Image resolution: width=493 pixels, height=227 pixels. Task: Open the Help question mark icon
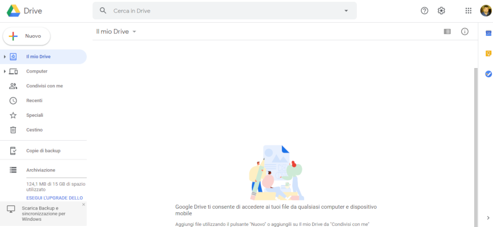click(424, 11)
